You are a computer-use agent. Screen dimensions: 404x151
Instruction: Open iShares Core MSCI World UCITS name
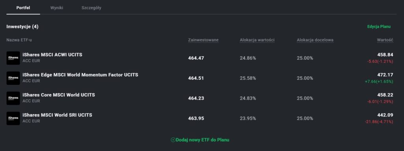click(x=59, y=95)
